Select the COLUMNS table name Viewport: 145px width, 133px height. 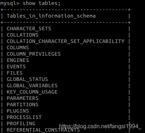(18, 47)
